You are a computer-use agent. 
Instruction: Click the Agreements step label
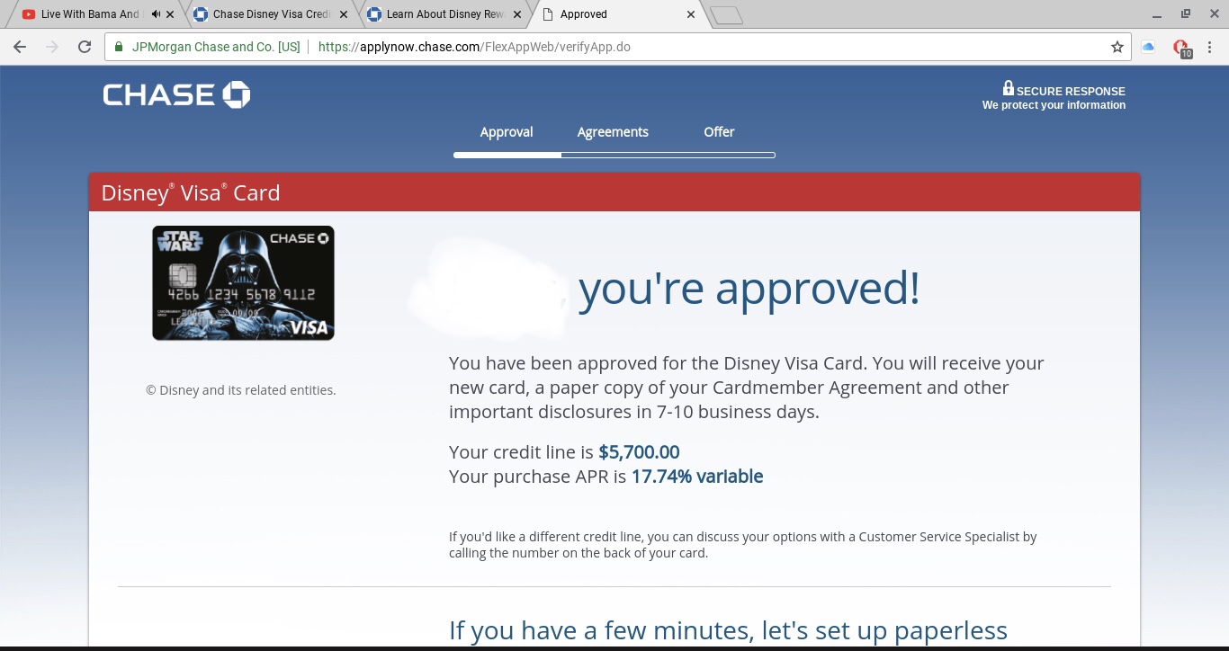pos(613,132)
